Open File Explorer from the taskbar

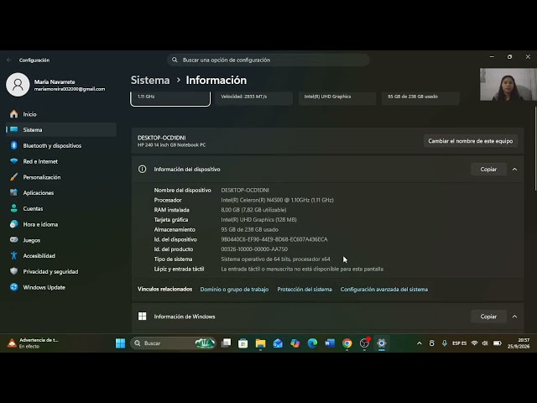[x=260, y=343]
